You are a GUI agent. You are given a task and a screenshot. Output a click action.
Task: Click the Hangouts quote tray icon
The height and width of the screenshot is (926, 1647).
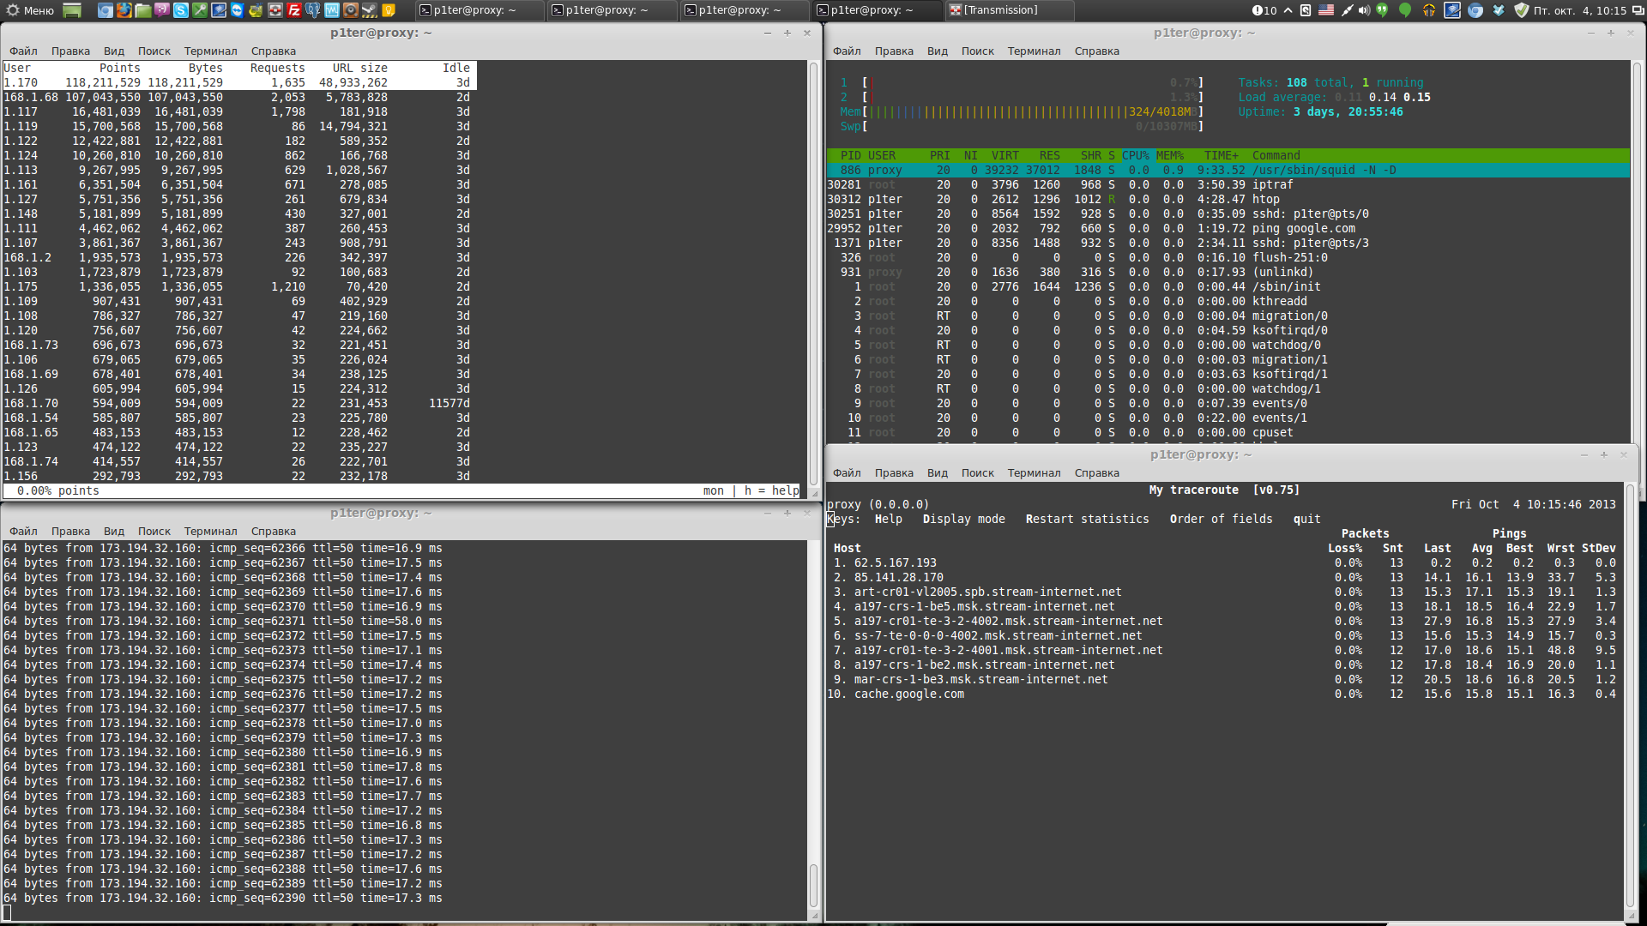pos(1382,10)
